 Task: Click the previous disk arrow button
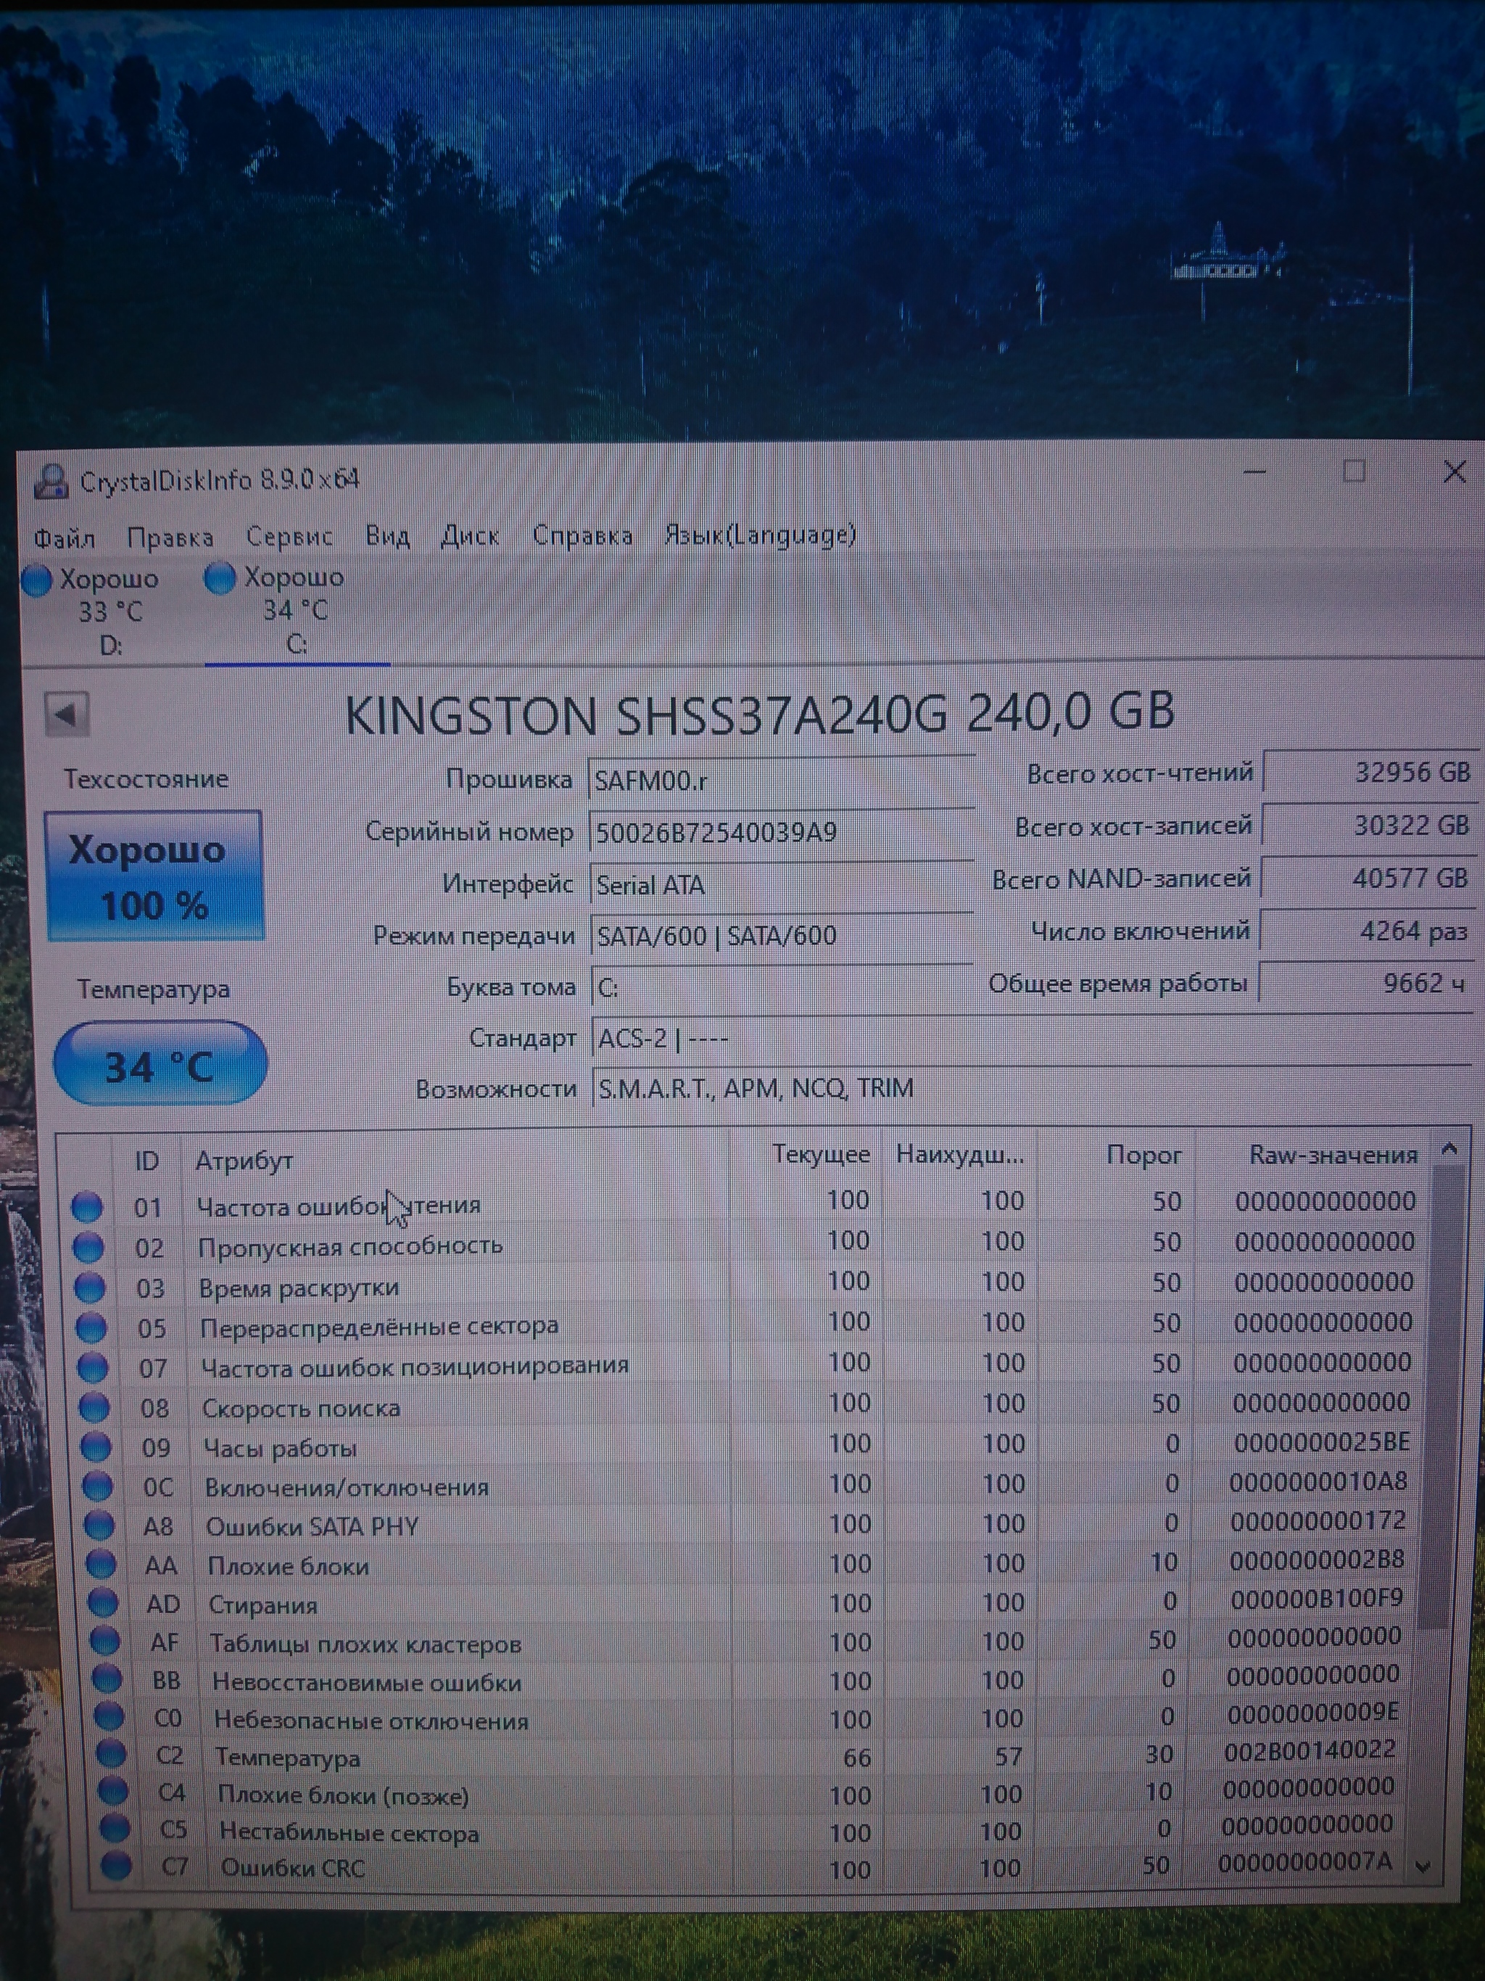pos(67,714)
